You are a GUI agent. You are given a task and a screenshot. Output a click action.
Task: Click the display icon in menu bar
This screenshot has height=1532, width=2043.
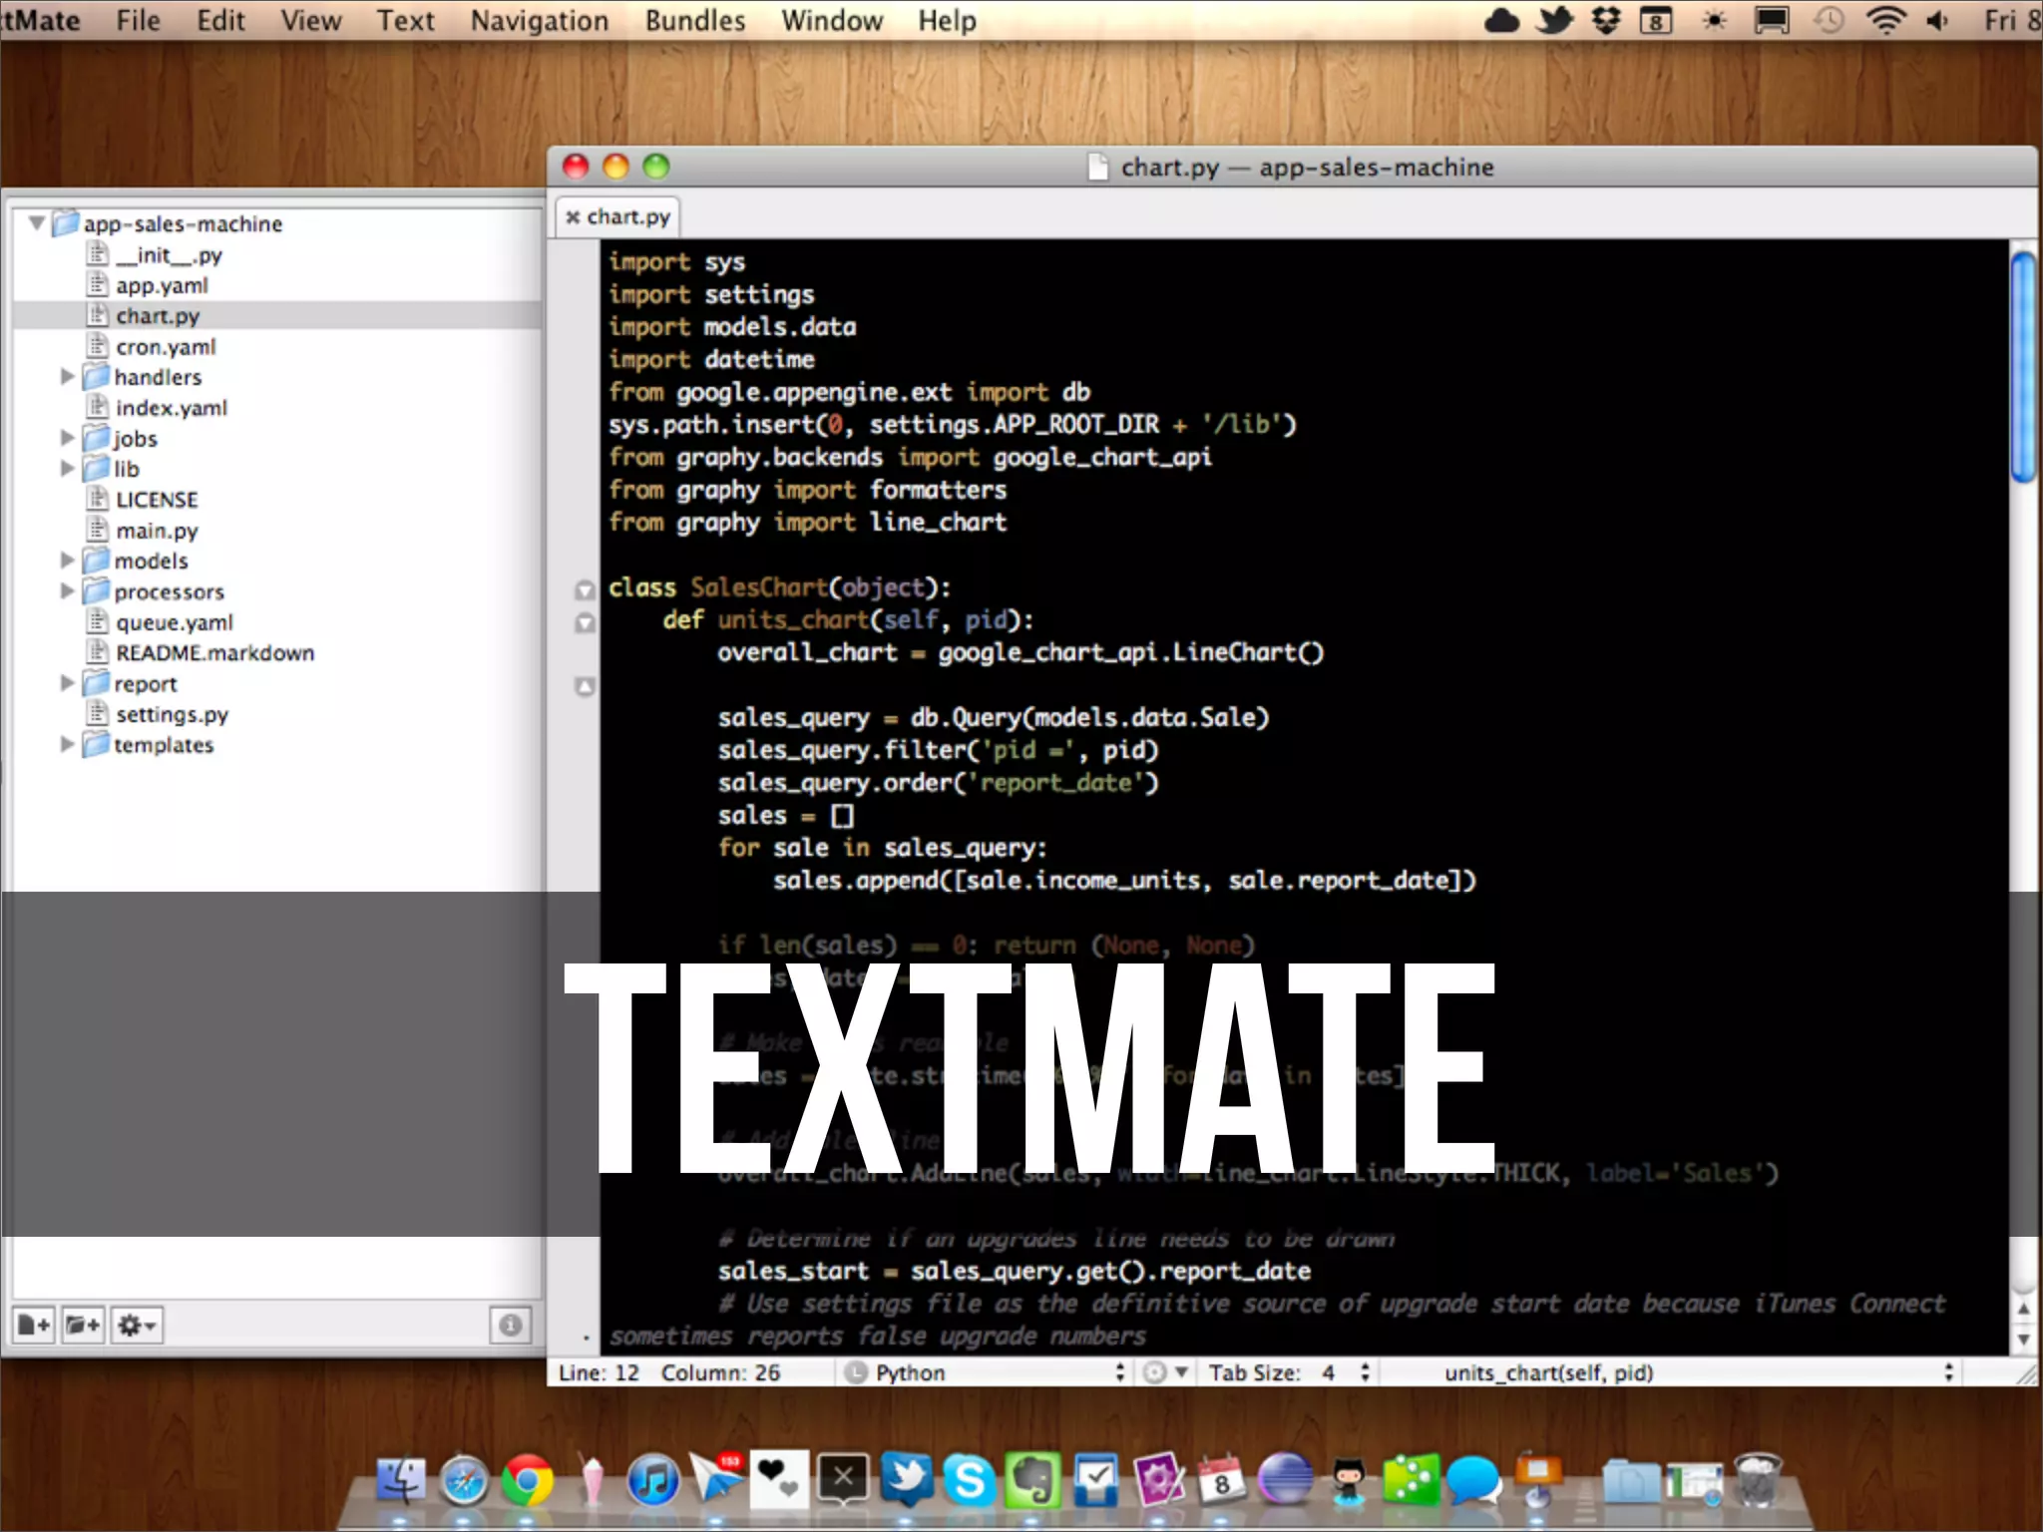[x=1772, y=20]
